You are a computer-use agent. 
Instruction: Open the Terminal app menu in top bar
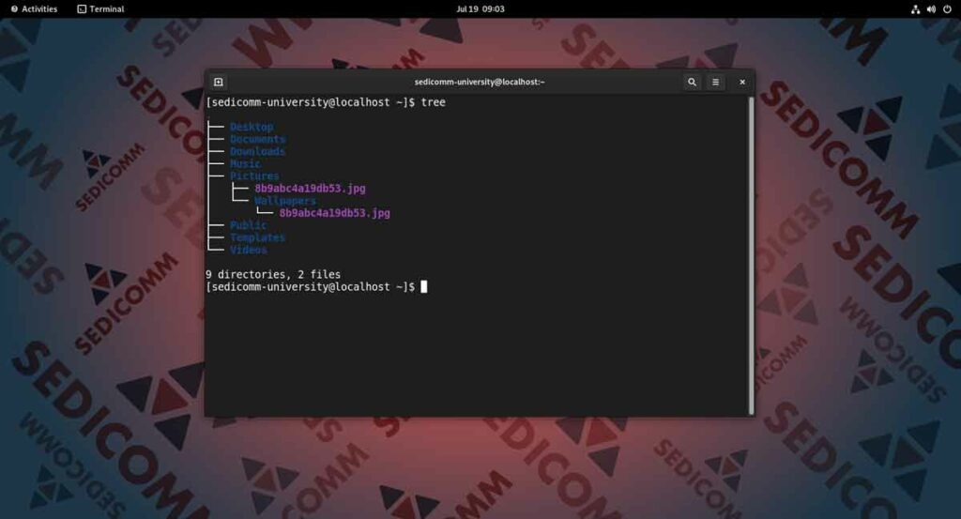click(x=100, y=9)
